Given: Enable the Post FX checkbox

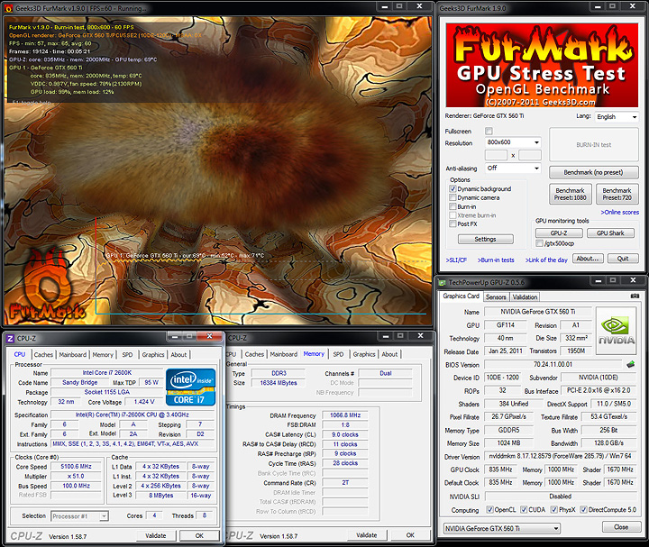Looking at the screenshot, I should tap(452, 223).
